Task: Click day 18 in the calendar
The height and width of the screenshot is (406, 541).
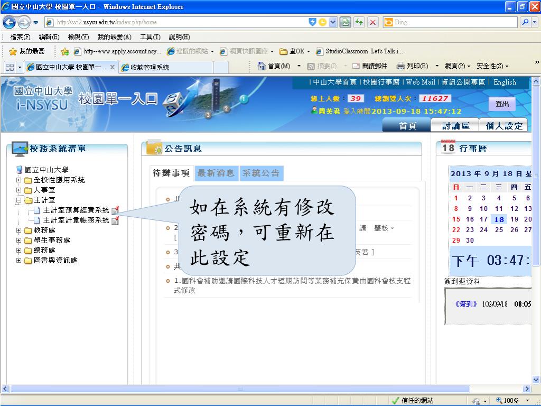Action: [x=499, y=219]
